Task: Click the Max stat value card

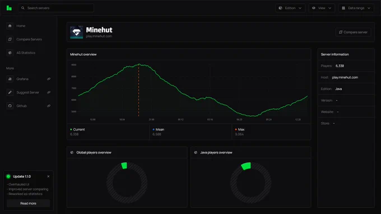Action: (x=271, y=132)
